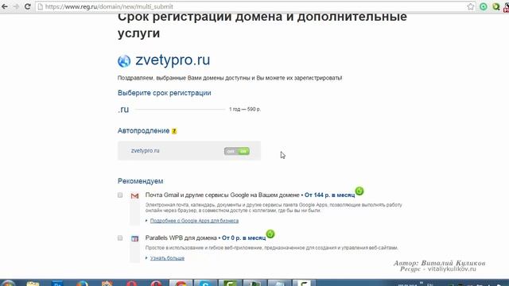Open Google Chrome taskbar button
509x286 pixels.
coord(181,283)
